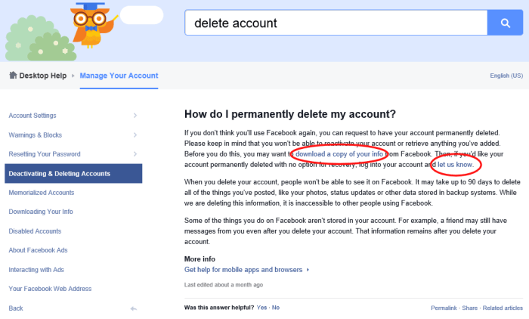Viewport: 529px width, 319px height.
Task: Expand 'Get help for mobile apps' arrow
Action: click(x=308, y=270)
